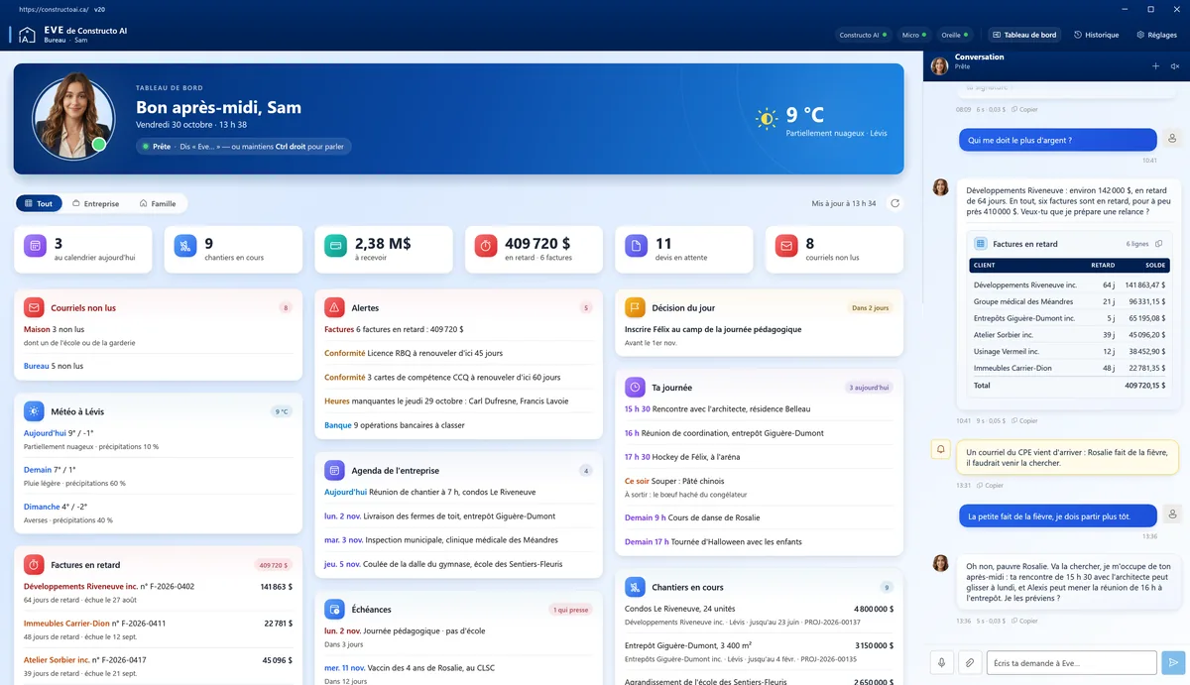Screen dimensions: 1190x685
Task: Click the Météo à Lévis sun icon
Action: [x=34, y=410]
